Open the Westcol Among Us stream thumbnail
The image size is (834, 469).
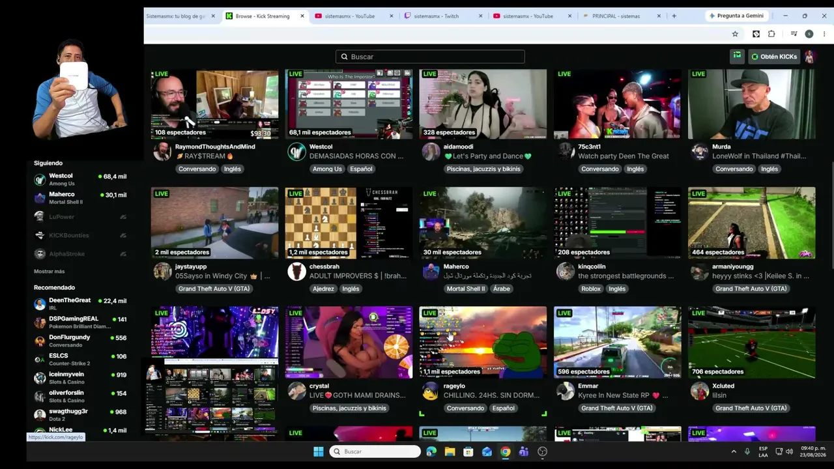pyautogui.click(x=349, y=104)
